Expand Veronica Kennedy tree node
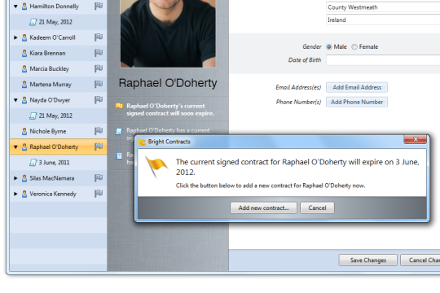The image size is (440, 293). tap(15, 194)
